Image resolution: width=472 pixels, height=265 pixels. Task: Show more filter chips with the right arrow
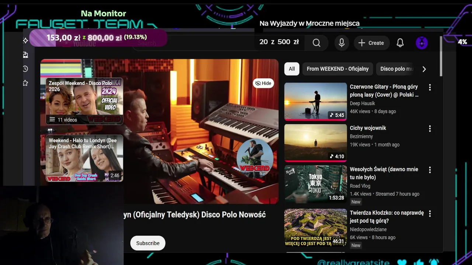coord(424,69)
